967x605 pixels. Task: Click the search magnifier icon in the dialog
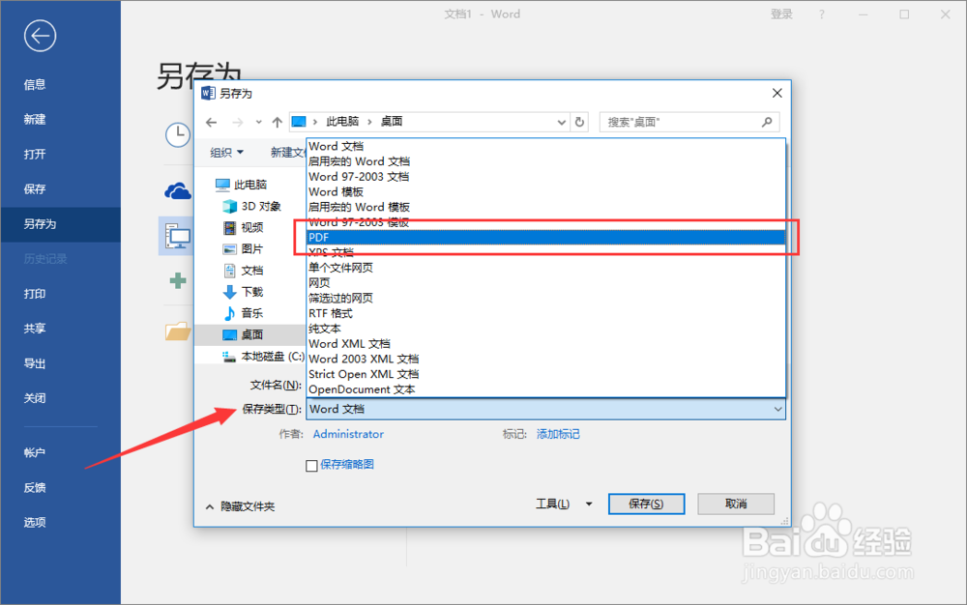click(x=767, y=122)
